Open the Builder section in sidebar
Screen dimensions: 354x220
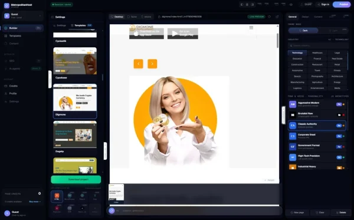click(x=22, y=28)
